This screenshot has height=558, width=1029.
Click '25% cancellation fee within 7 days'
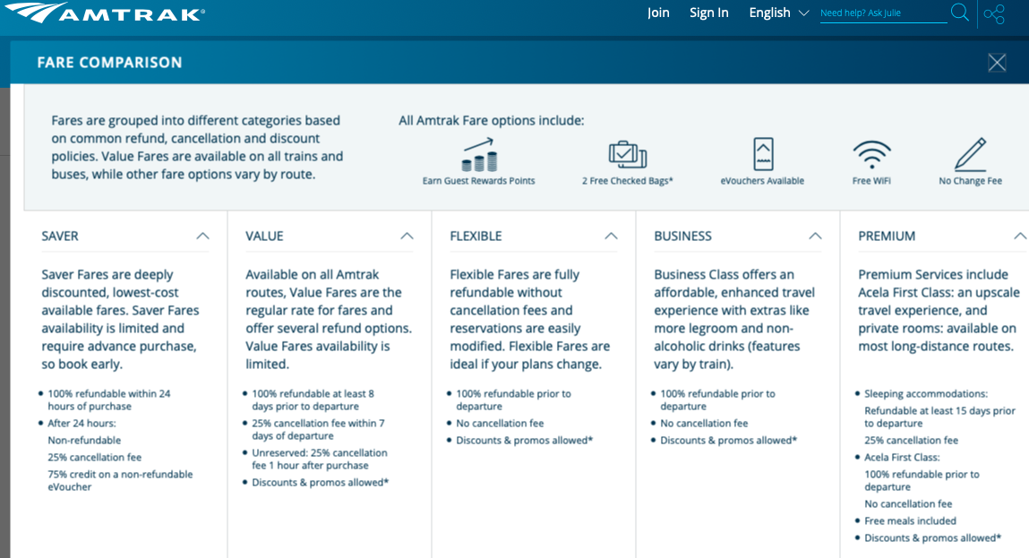pyautogui.click(x=318, y=429)
